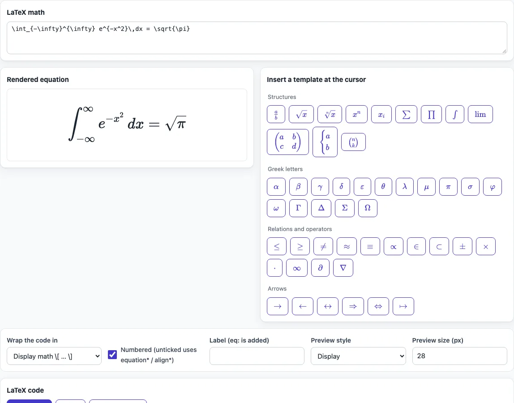Insert equivalence triple-bar symbol

370,246
